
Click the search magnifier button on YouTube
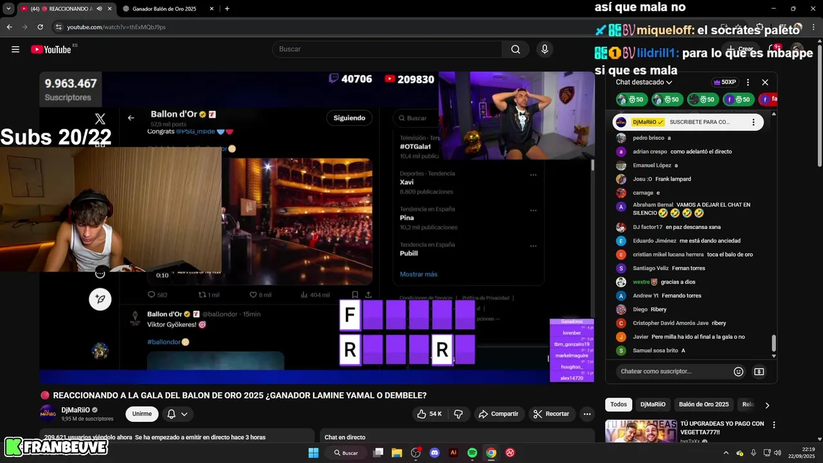click(516, 50)
